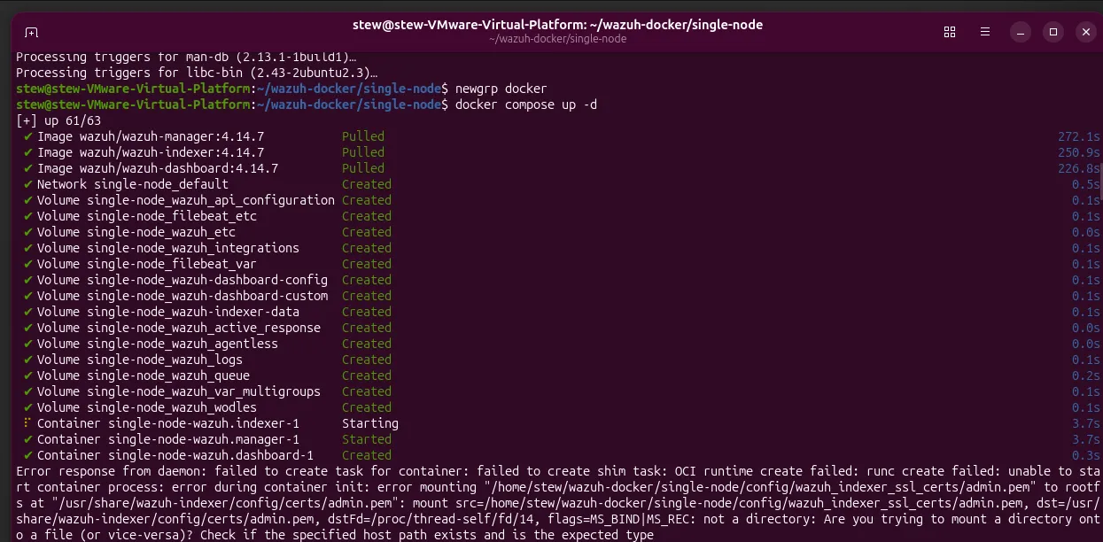Image resolution: width=1103 pixels, height=542 pixels.
Task: Click the '[+] up 61/63' progress line
Action: pyautogui.click(x=58, y=120)
